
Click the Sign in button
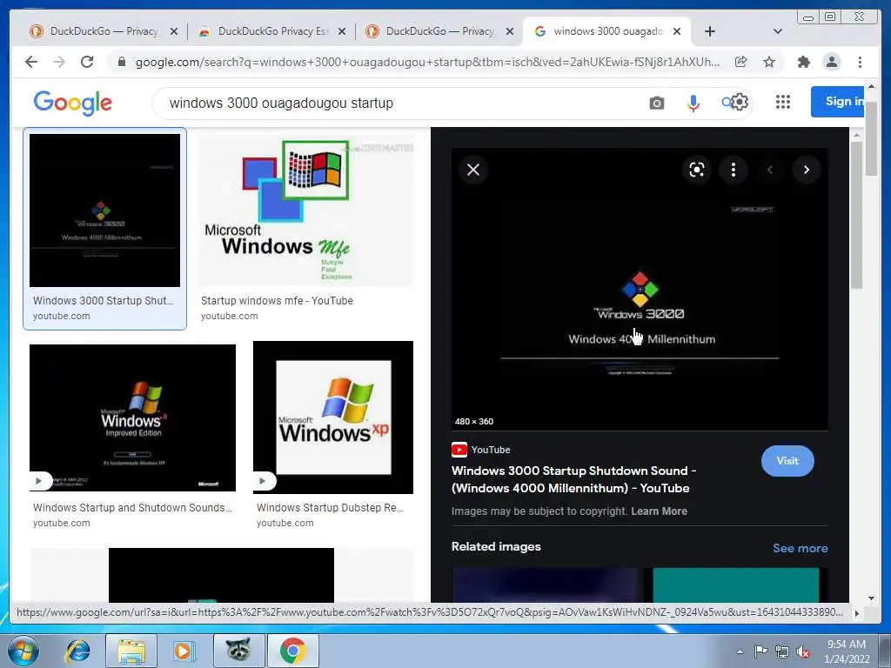[838, 102]
